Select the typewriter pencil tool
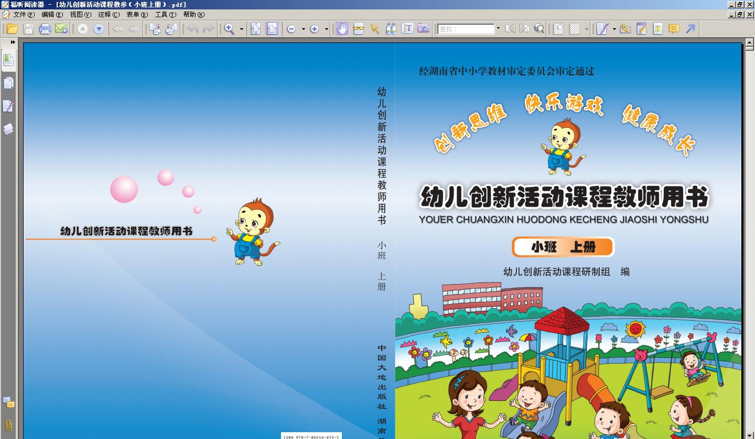Screen dimensions: 755x439 (602, 29)
